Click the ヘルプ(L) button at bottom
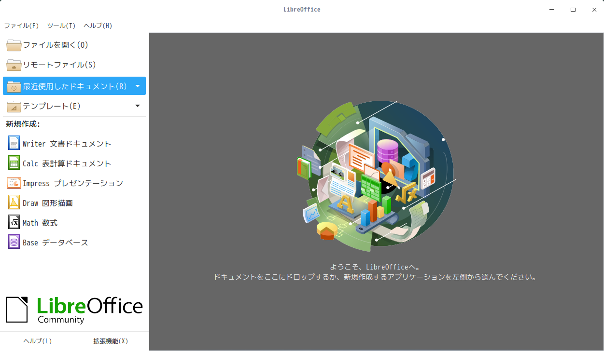604x351 pixels. (38, 341)
